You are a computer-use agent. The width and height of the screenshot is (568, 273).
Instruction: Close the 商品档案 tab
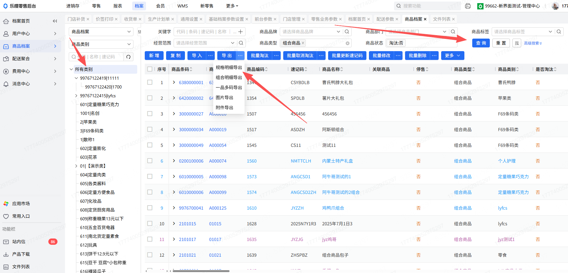coord(425,19)
